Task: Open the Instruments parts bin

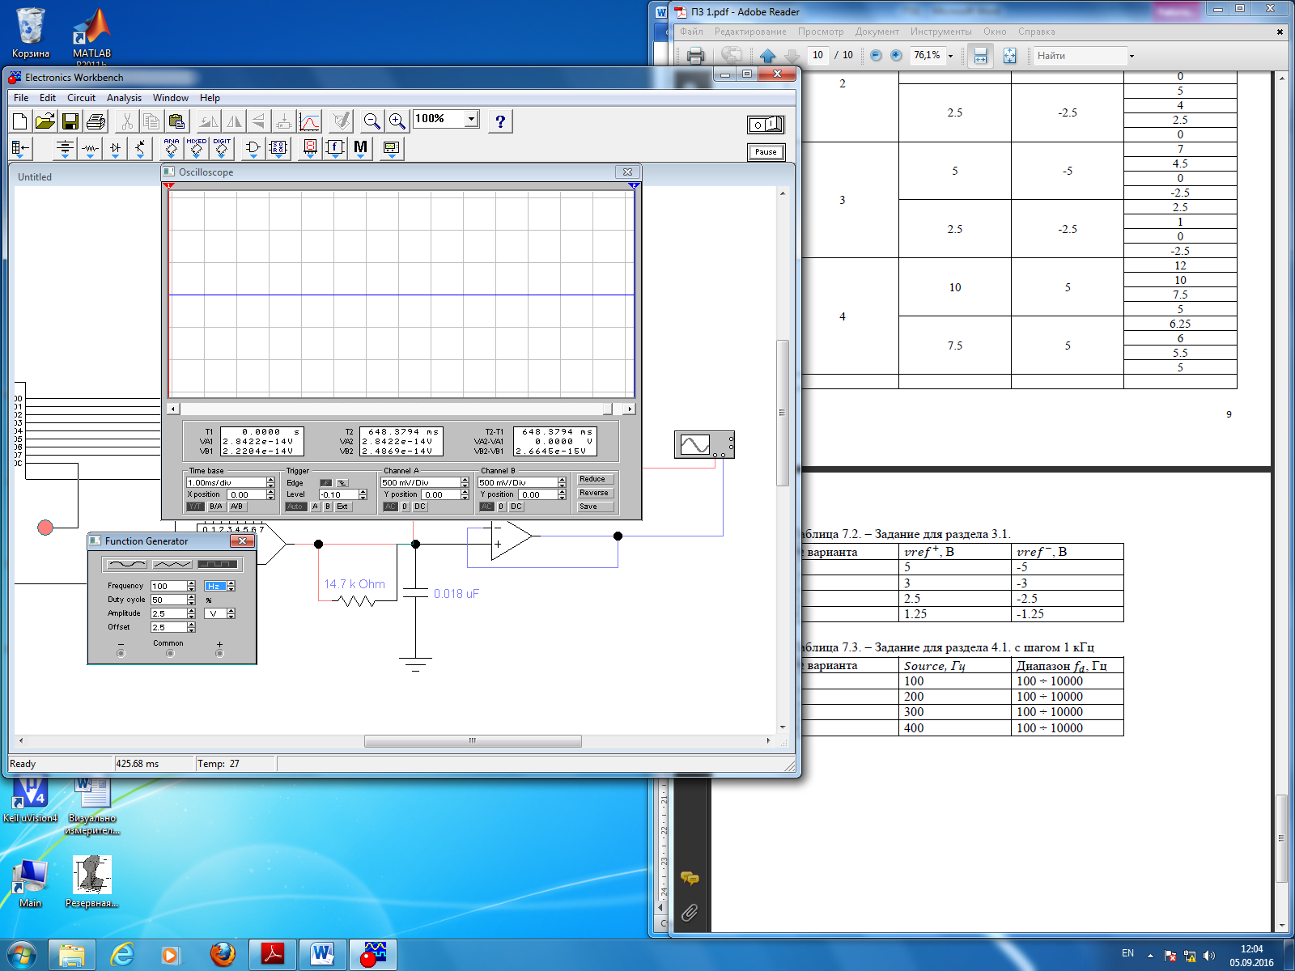Action: coord(391,148)
